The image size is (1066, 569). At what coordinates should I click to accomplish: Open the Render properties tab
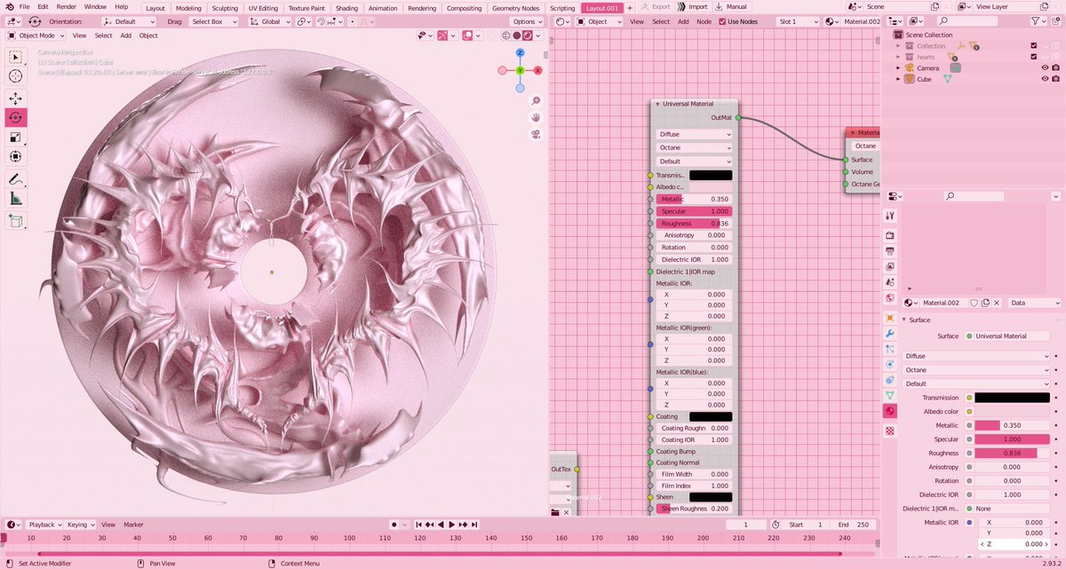(x=890, y=235)
